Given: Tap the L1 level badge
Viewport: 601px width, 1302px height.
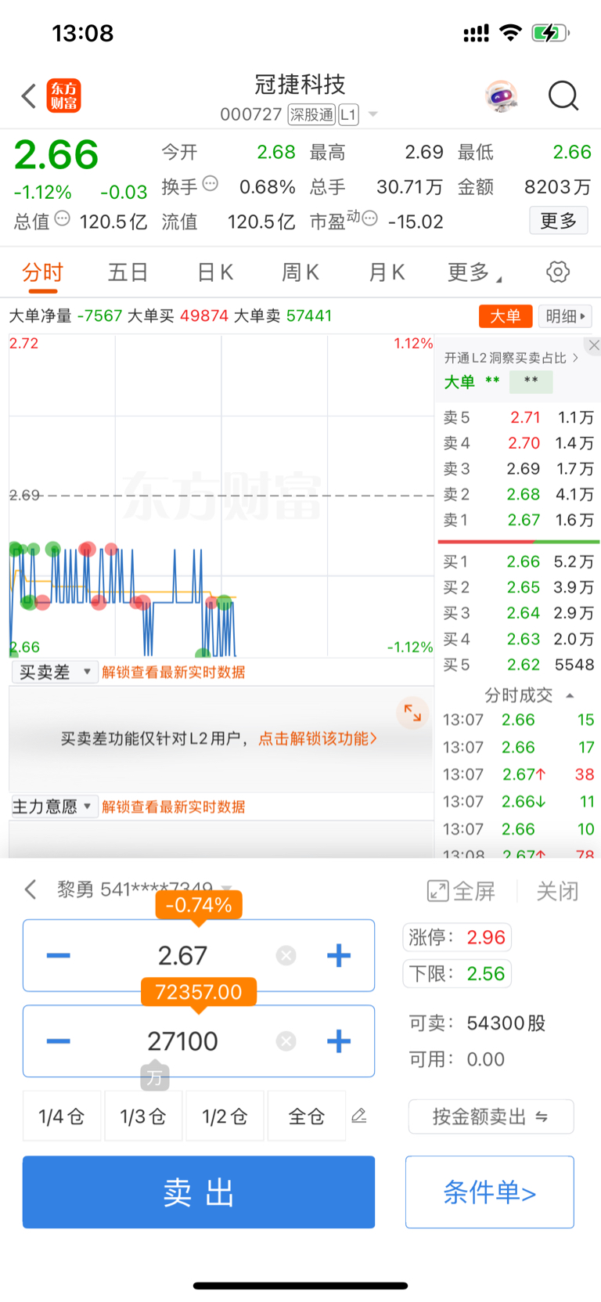Looking at the screenshot, I should point(348,114).
